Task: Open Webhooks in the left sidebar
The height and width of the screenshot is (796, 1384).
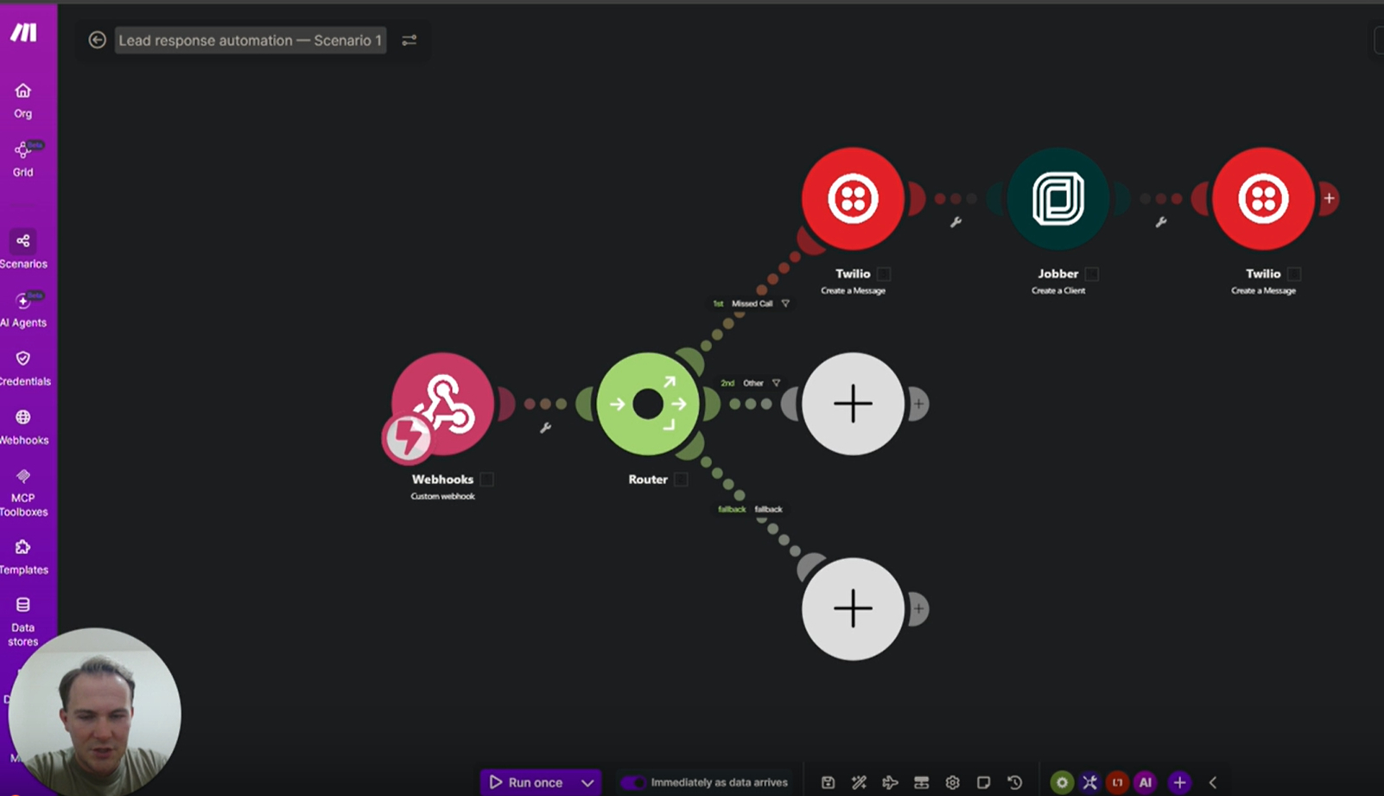Action: [x=23, y=427]
